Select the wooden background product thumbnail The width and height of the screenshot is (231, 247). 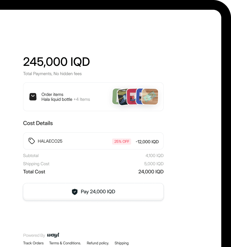150,97
